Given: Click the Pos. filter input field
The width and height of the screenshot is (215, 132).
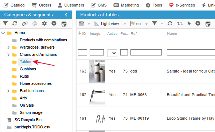Looking at the screenshot, I should (x=124, y=53).
